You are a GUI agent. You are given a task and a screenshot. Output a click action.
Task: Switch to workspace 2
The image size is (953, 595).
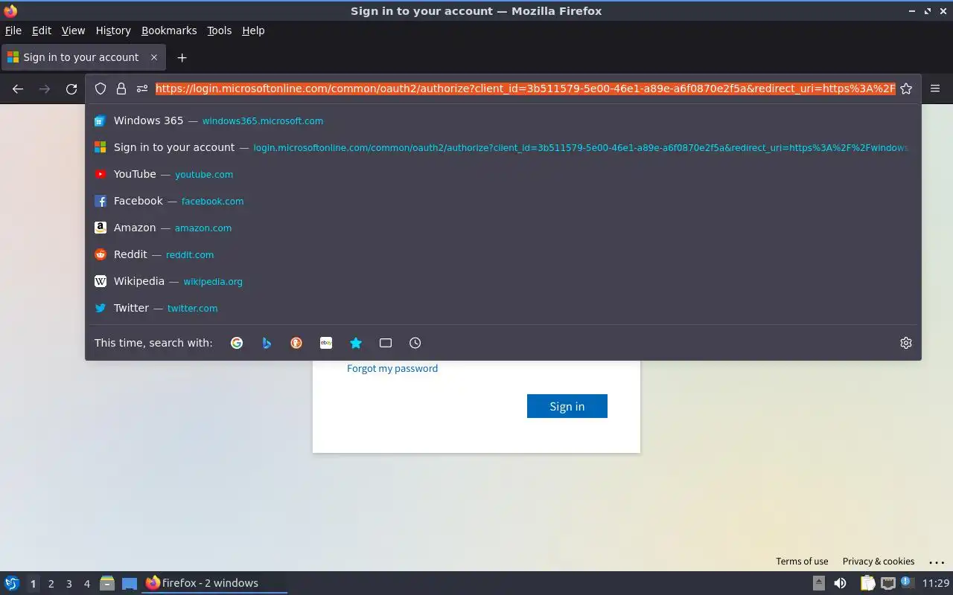tap(51, 584)
